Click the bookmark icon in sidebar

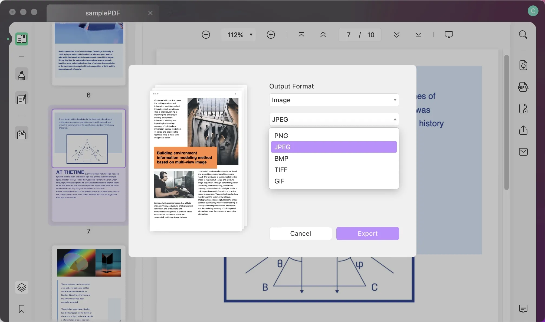(22, 309)
